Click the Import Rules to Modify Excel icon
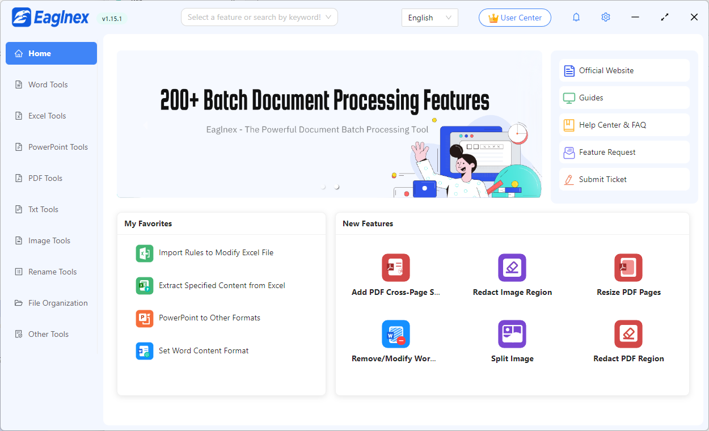709x431 pixels. (145, 253)
